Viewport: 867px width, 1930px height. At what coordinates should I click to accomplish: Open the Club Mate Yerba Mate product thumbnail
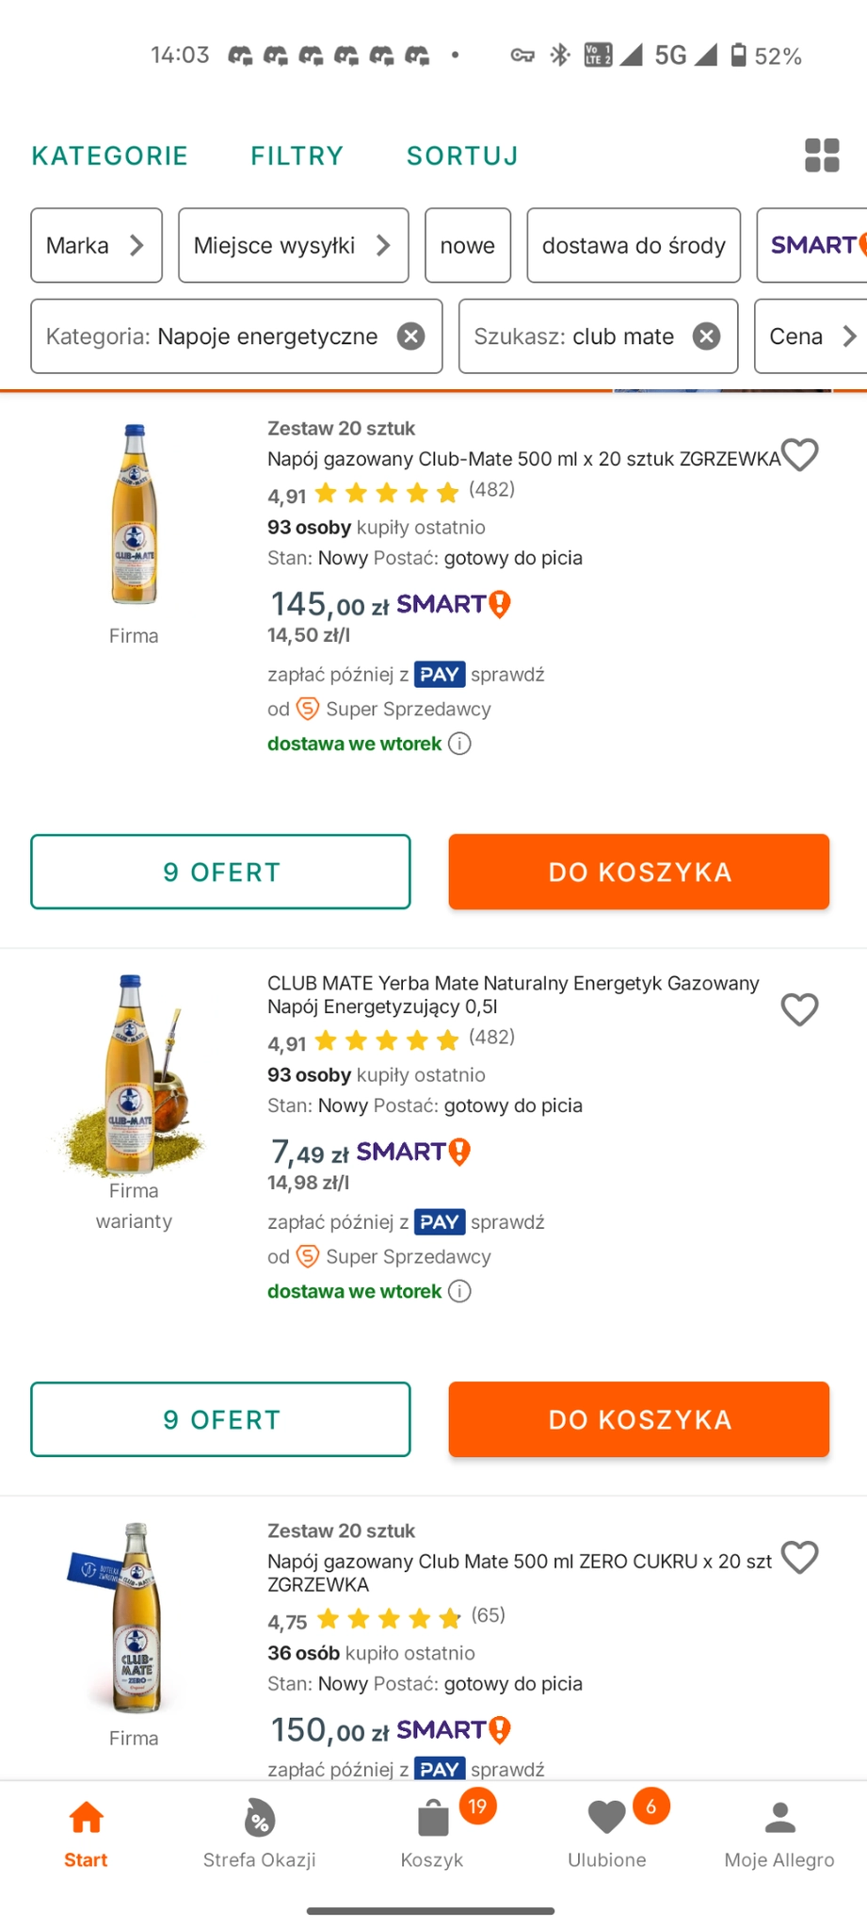tap(133, 1074)
